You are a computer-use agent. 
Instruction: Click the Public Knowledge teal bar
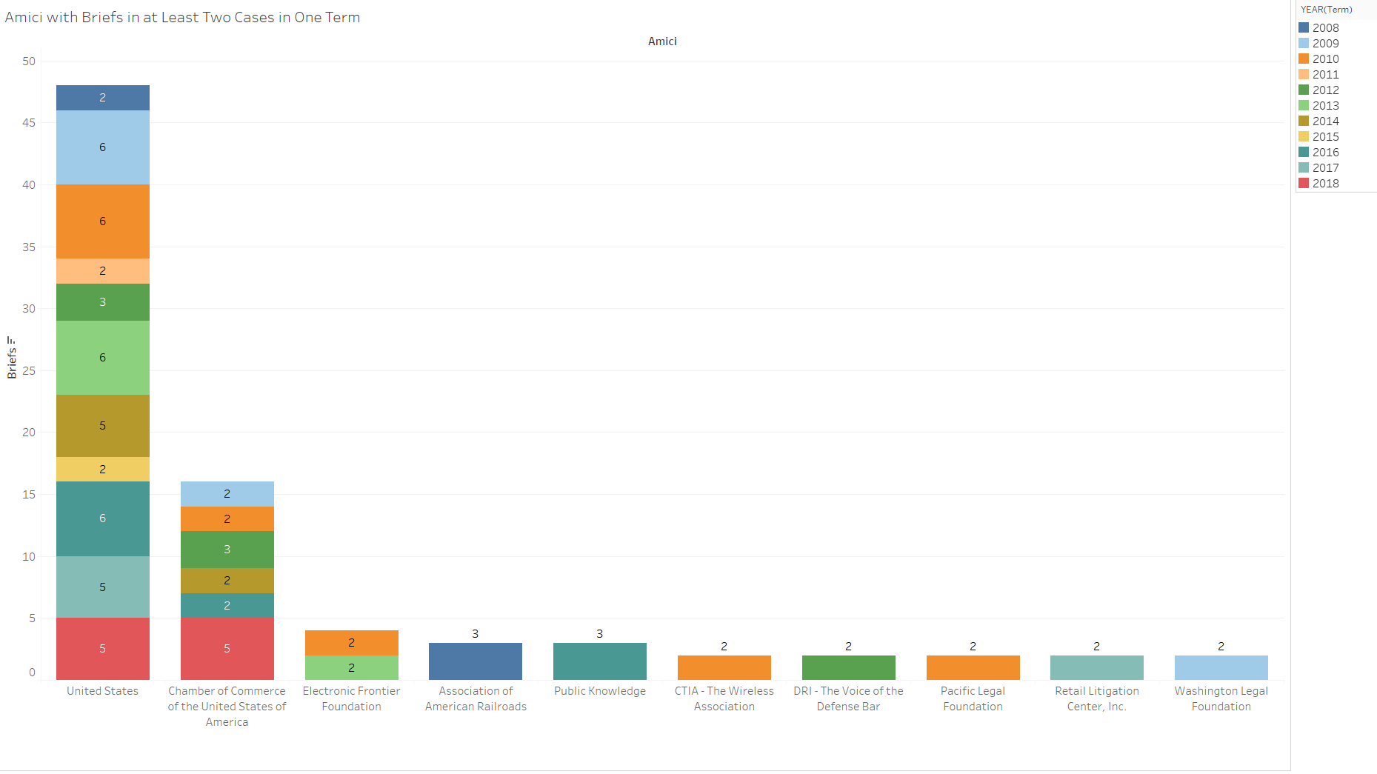600,661
